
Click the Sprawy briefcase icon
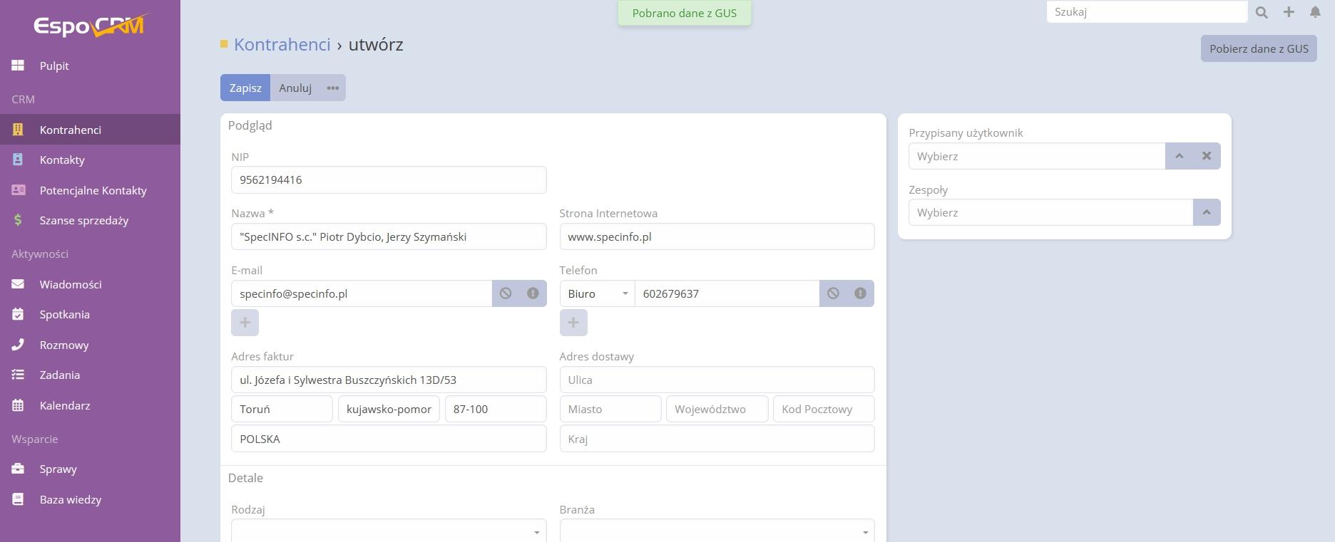(x=18, y=469)
